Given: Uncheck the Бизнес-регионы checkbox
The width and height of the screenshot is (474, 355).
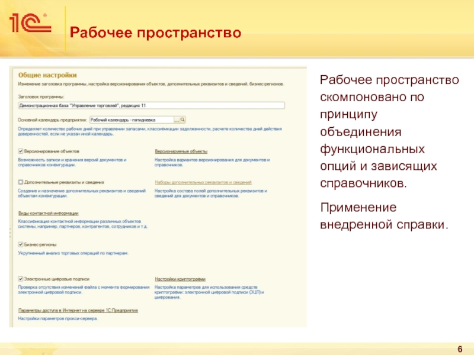Looking at the screenshot, I should 21,244.
